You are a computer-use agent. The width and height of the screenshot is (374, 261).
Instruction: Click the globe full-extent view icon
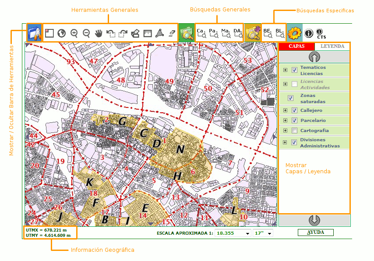point(62,33)
